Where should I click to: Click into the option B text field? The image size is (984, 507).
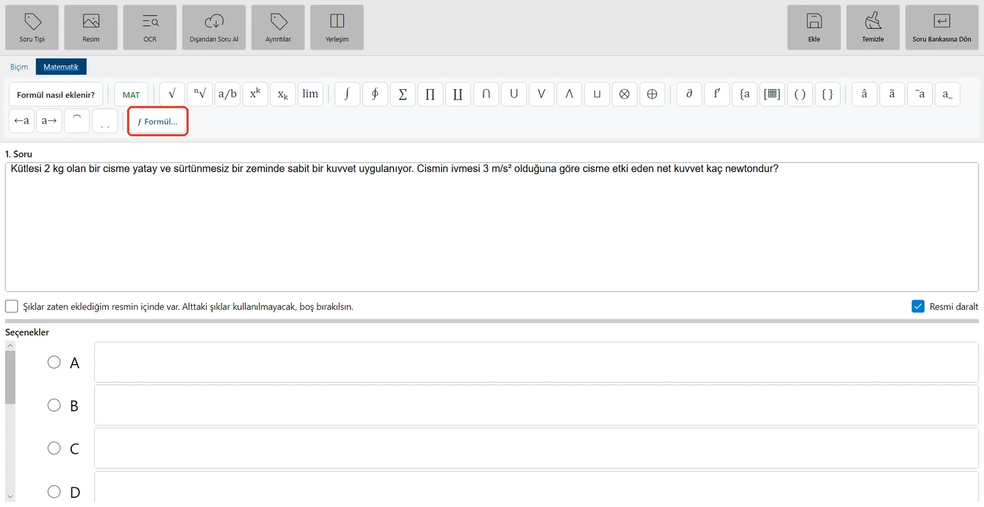point(536,405)
